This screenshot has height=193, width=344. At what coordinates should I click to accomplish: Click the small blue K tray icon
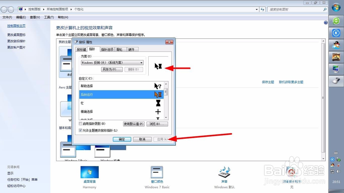(332, 159)
